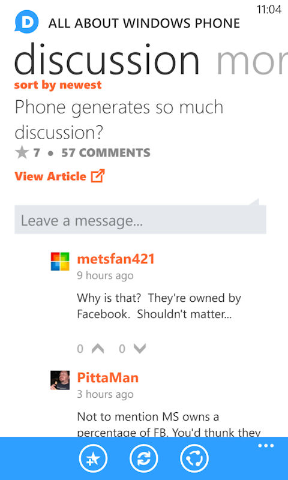Open the View Article link
The width and height of the screenshot is (288, 480).
click(x=50, y=176)
